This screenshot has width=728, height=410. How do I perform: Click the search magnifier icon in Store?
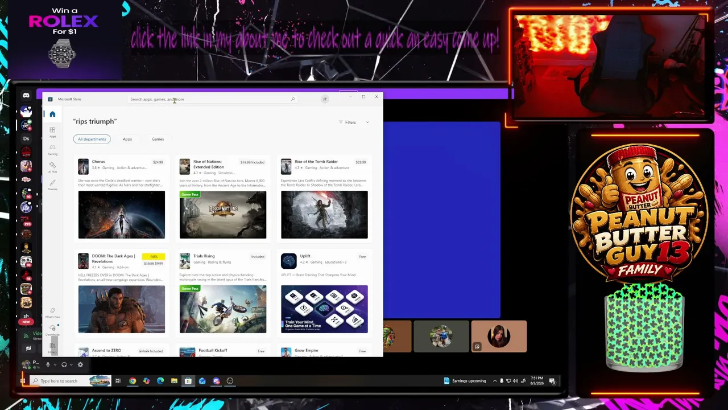[x=293, y=99]
